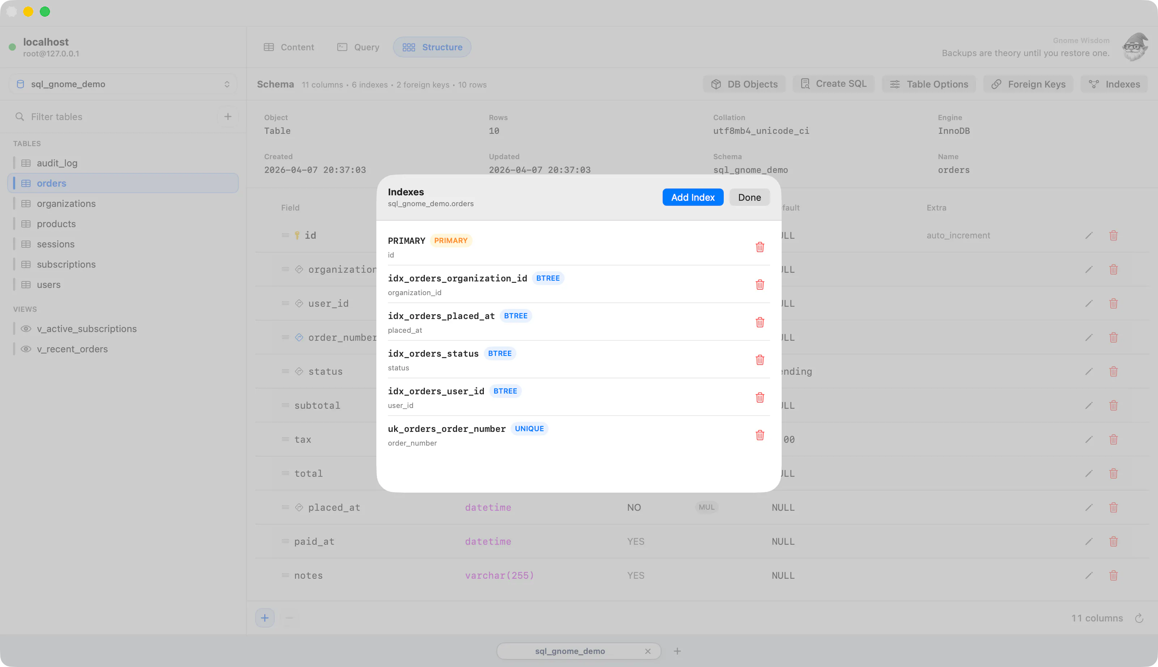Open Create SQL view

pyautogui.click(x=833, y=84)
